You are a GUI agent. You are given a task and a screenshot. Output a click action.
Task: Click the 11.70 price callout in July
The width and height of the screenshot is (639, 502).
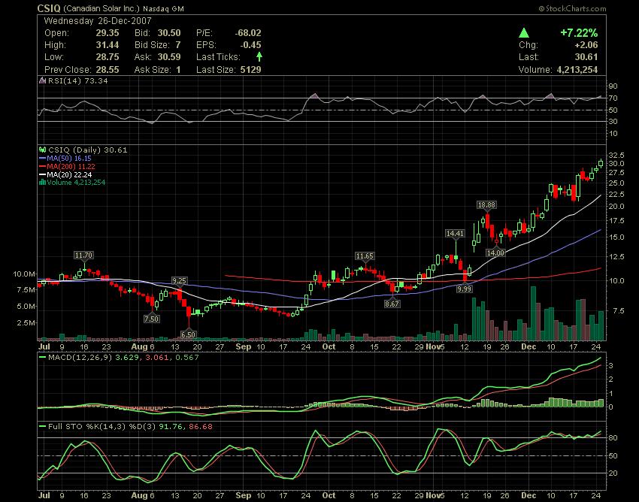point(83,256)
